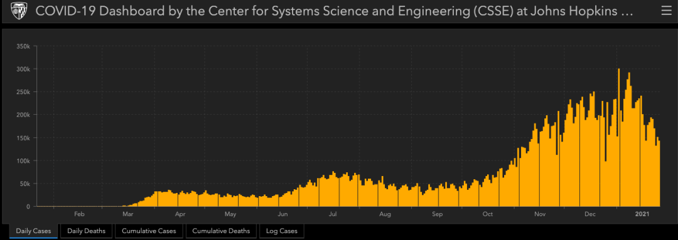Viewport: 678px width, 240px height.
Task: Click the Nov x-axis label
Action: [540, 214]
